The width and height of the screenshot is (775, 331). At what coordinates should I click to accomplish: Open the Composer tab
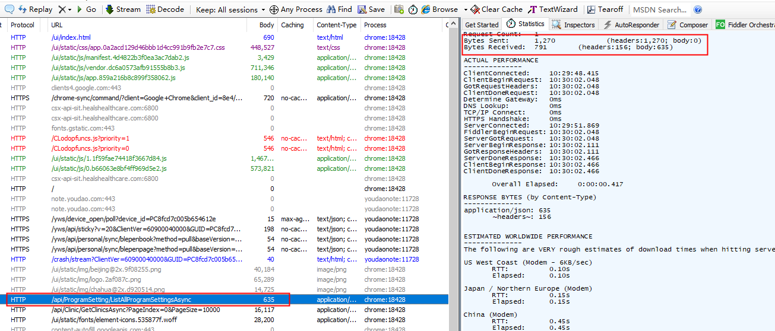(x=688, y=25)
